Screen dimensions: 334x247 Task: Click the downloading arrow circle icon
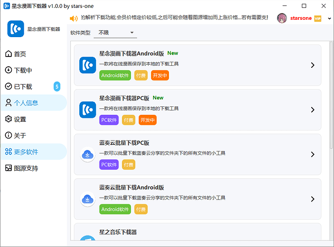pos(8,70)
